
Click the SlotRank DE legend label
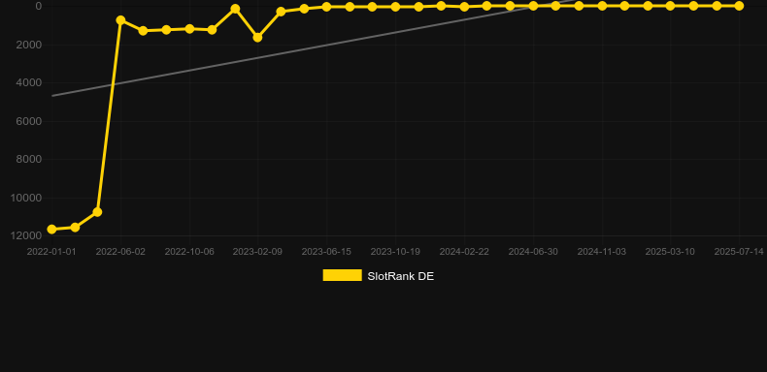(x=401, y=276)
